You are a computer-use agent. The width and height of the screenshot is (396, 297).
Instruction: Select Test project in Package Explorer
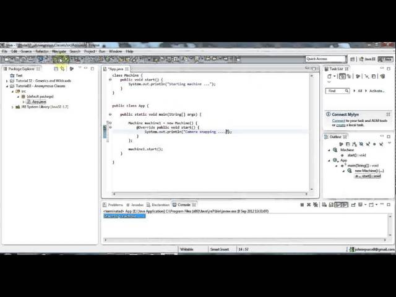tap(19, 75)
